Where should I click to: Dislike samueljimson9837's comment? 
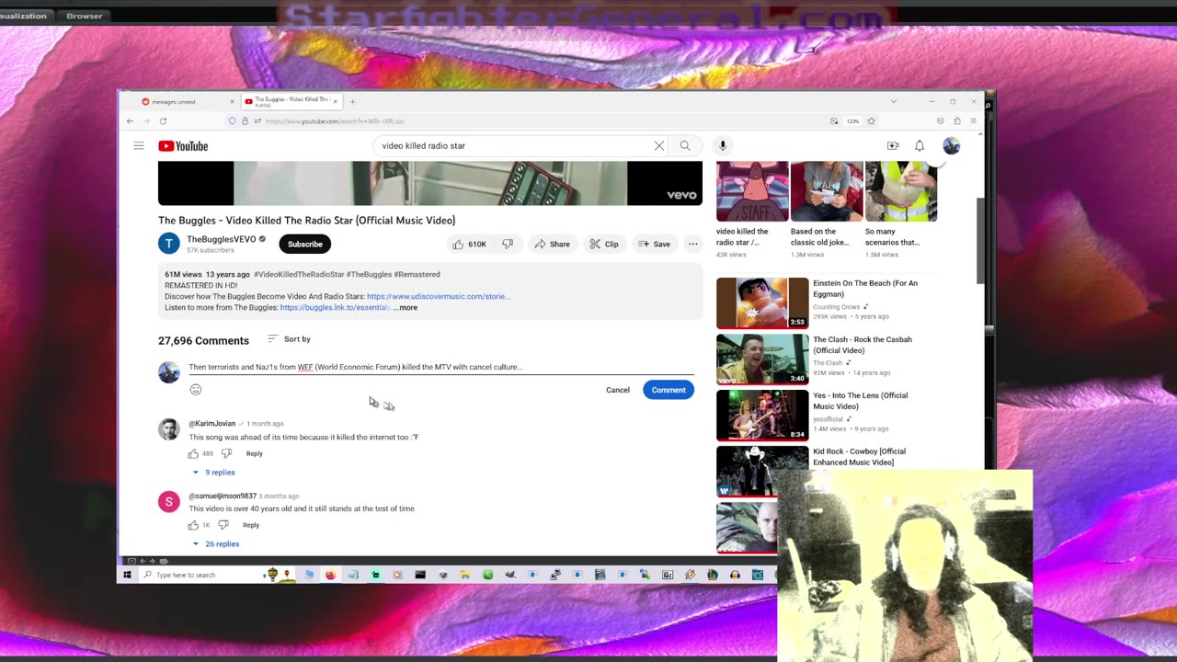[x=223, y=525]
